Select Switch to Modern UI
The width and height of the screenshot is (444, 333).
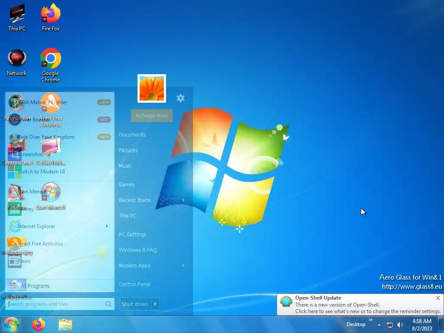click(60, 172)
